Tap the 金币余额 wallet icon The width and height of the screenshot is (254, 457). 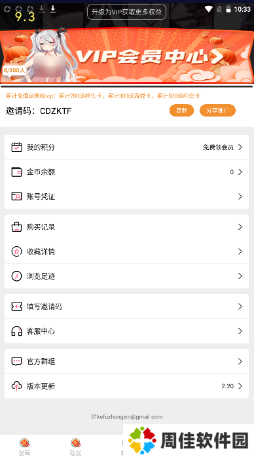[x=16, y=172]
